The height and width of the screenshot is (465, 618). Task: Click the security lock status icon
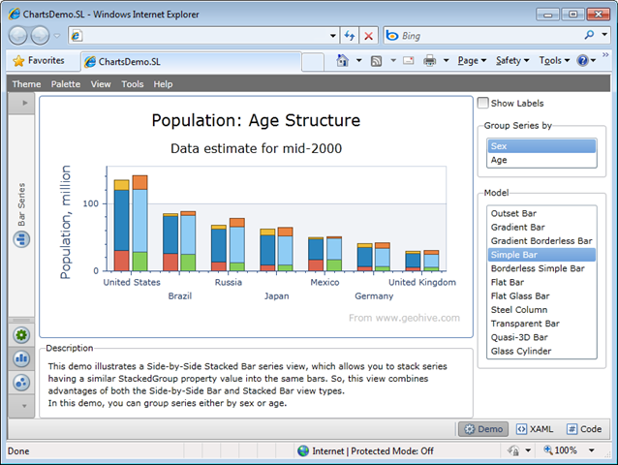(513, 450)
